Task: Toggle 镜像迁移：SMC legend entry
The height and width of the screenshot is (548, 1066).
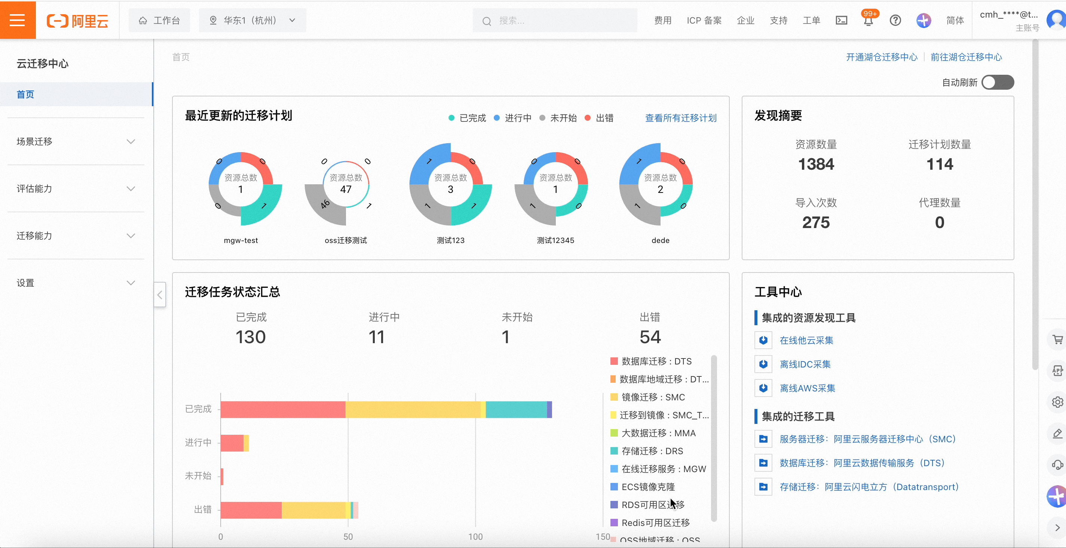Action: 647,397
